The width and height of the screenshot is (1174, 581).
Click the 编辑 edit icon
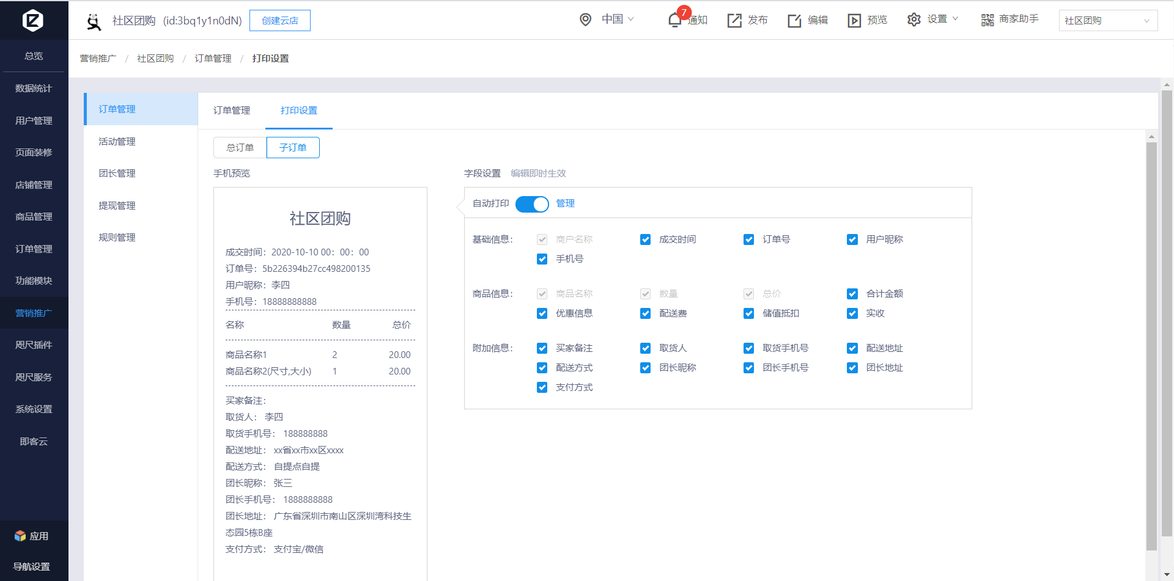click(794, 20)
